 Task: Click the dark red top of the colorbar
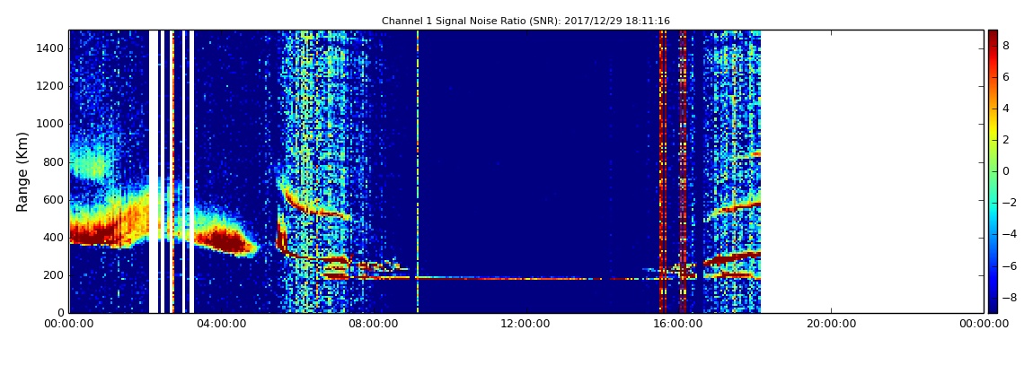click(x=993, y=35)
